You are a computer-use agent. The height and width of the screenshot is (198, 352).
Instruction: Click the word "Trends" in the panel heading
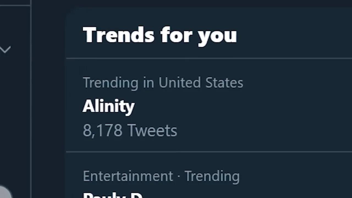(x=118, y=35)
